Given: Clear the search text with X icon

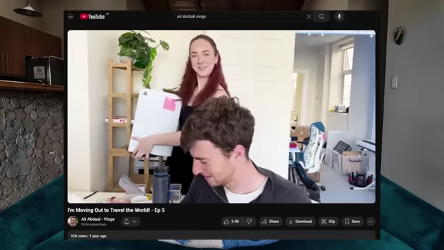Looking at the screenshot, I should pos(309,17).
